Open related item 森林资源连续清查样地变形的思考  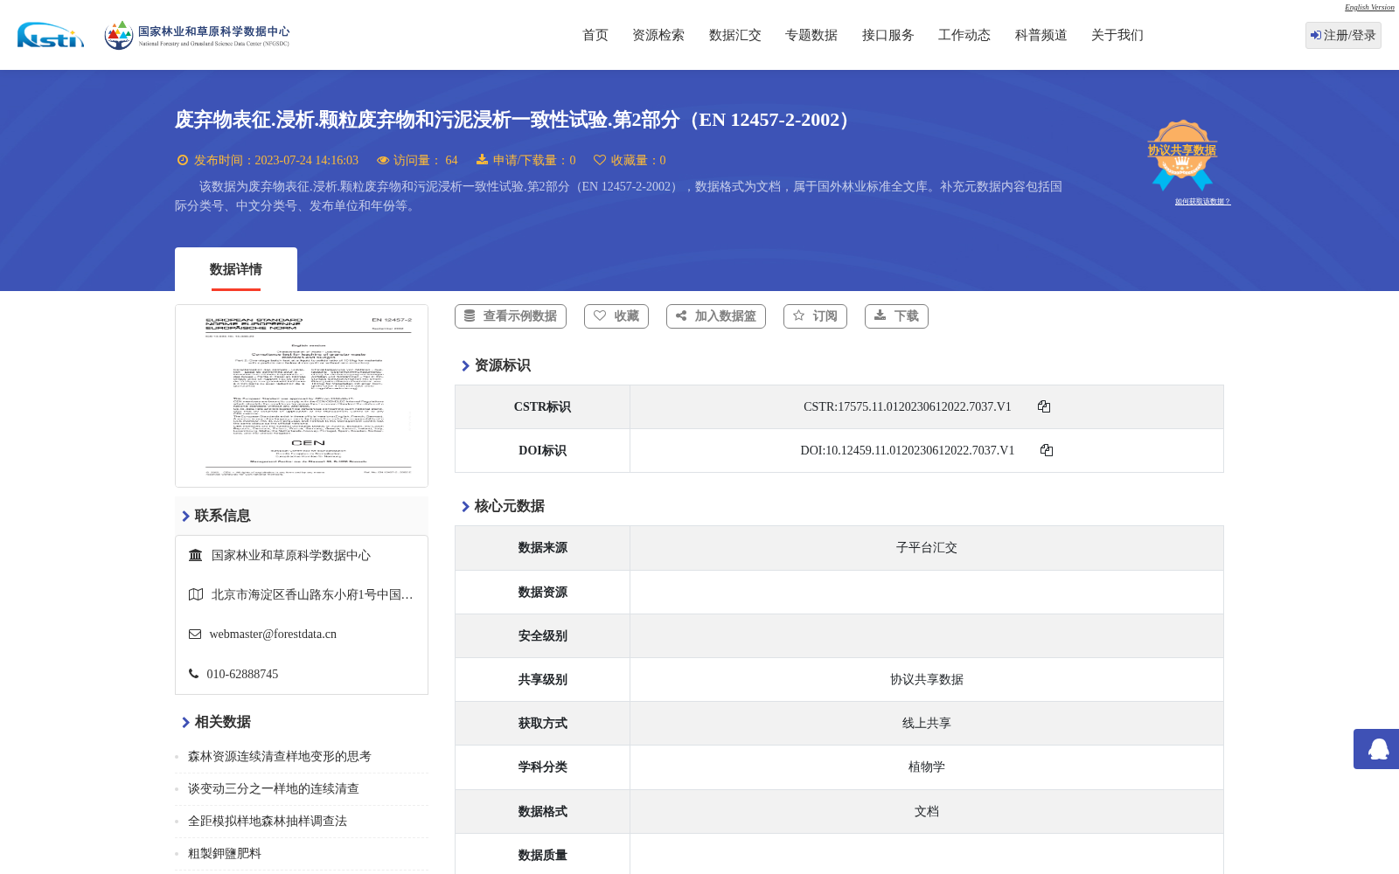[x=280, y=757]
